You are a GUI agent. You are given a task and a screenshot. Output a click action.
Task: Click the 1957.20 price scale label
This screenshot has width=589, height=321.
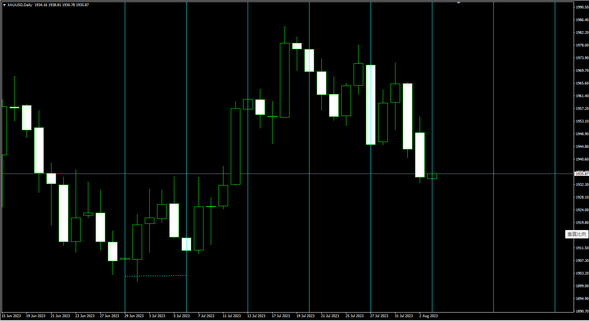pyautogui.click(x=582, y=109)
